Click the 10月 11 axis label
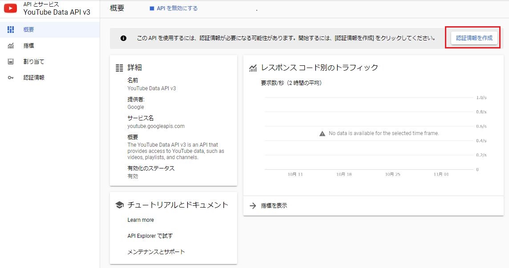The width and height of the screenshot is (509, 268). [x=295, y=175]
